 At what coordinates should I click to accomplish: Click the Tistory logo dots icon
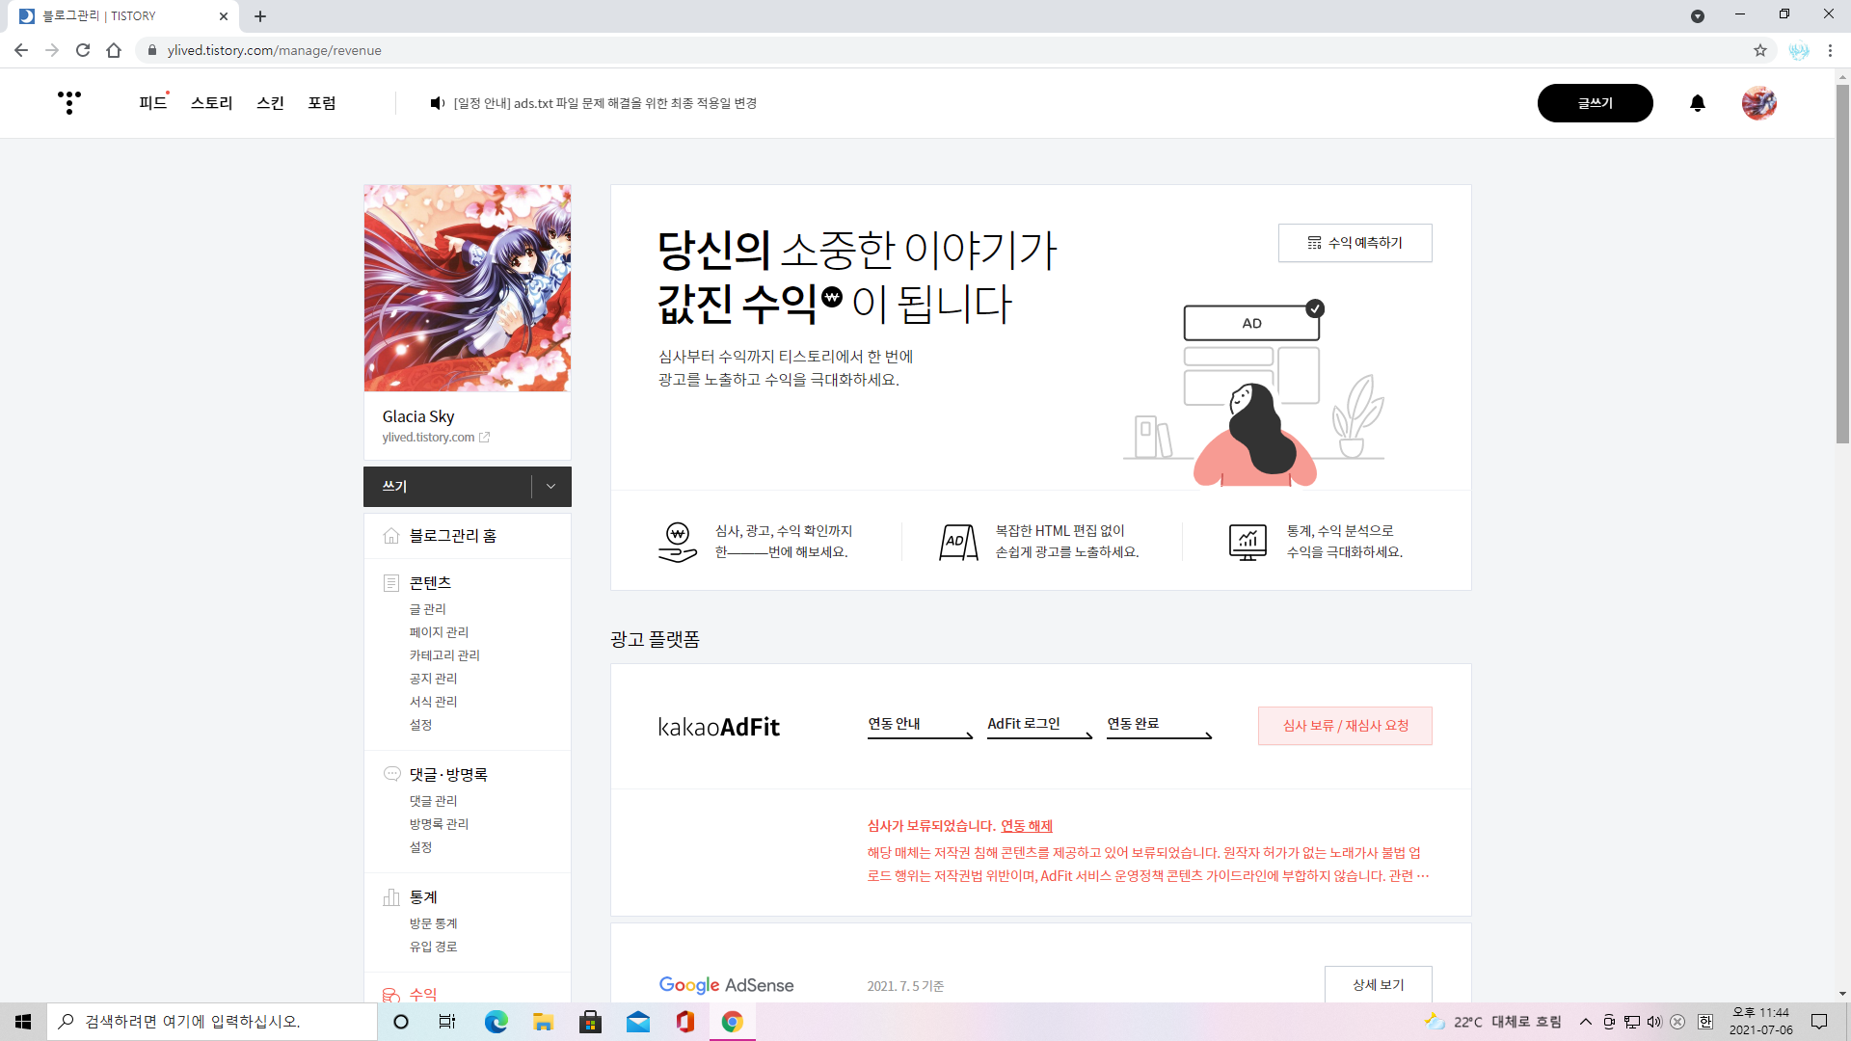[x=68, y=102]
